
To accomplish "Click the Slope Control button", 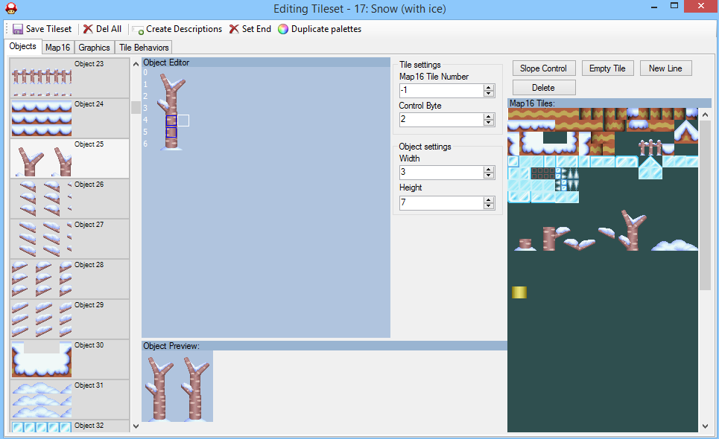I will [x=543, y=68].
